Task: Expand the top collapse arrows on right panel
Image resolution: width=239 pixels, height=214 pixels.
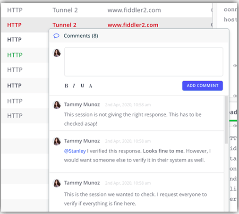Action: (x=235, y=65)
